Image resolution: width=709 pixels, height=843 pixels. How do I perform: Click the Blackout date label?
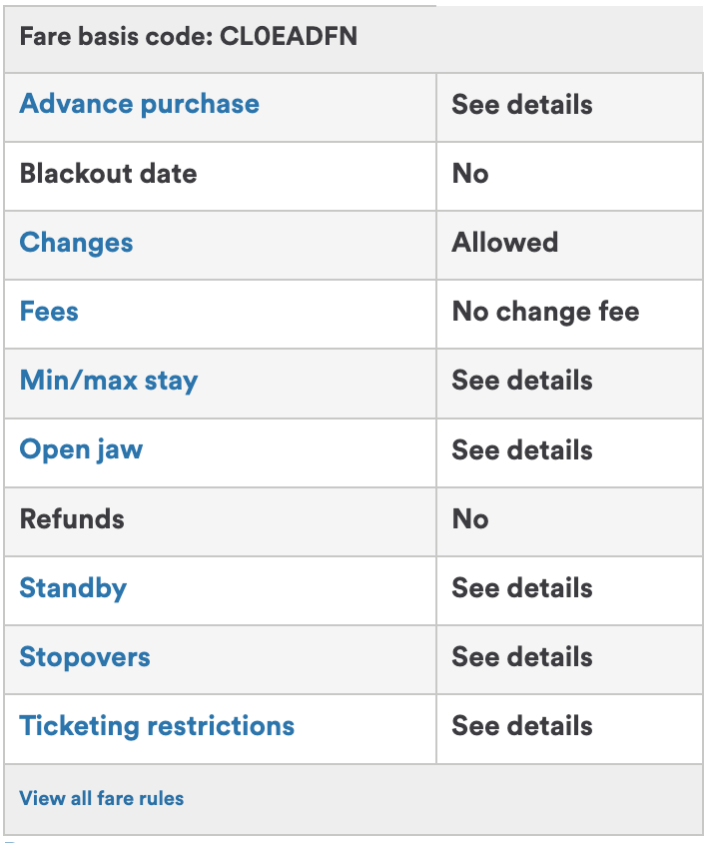pyautogui.click(x=108, y=174)
